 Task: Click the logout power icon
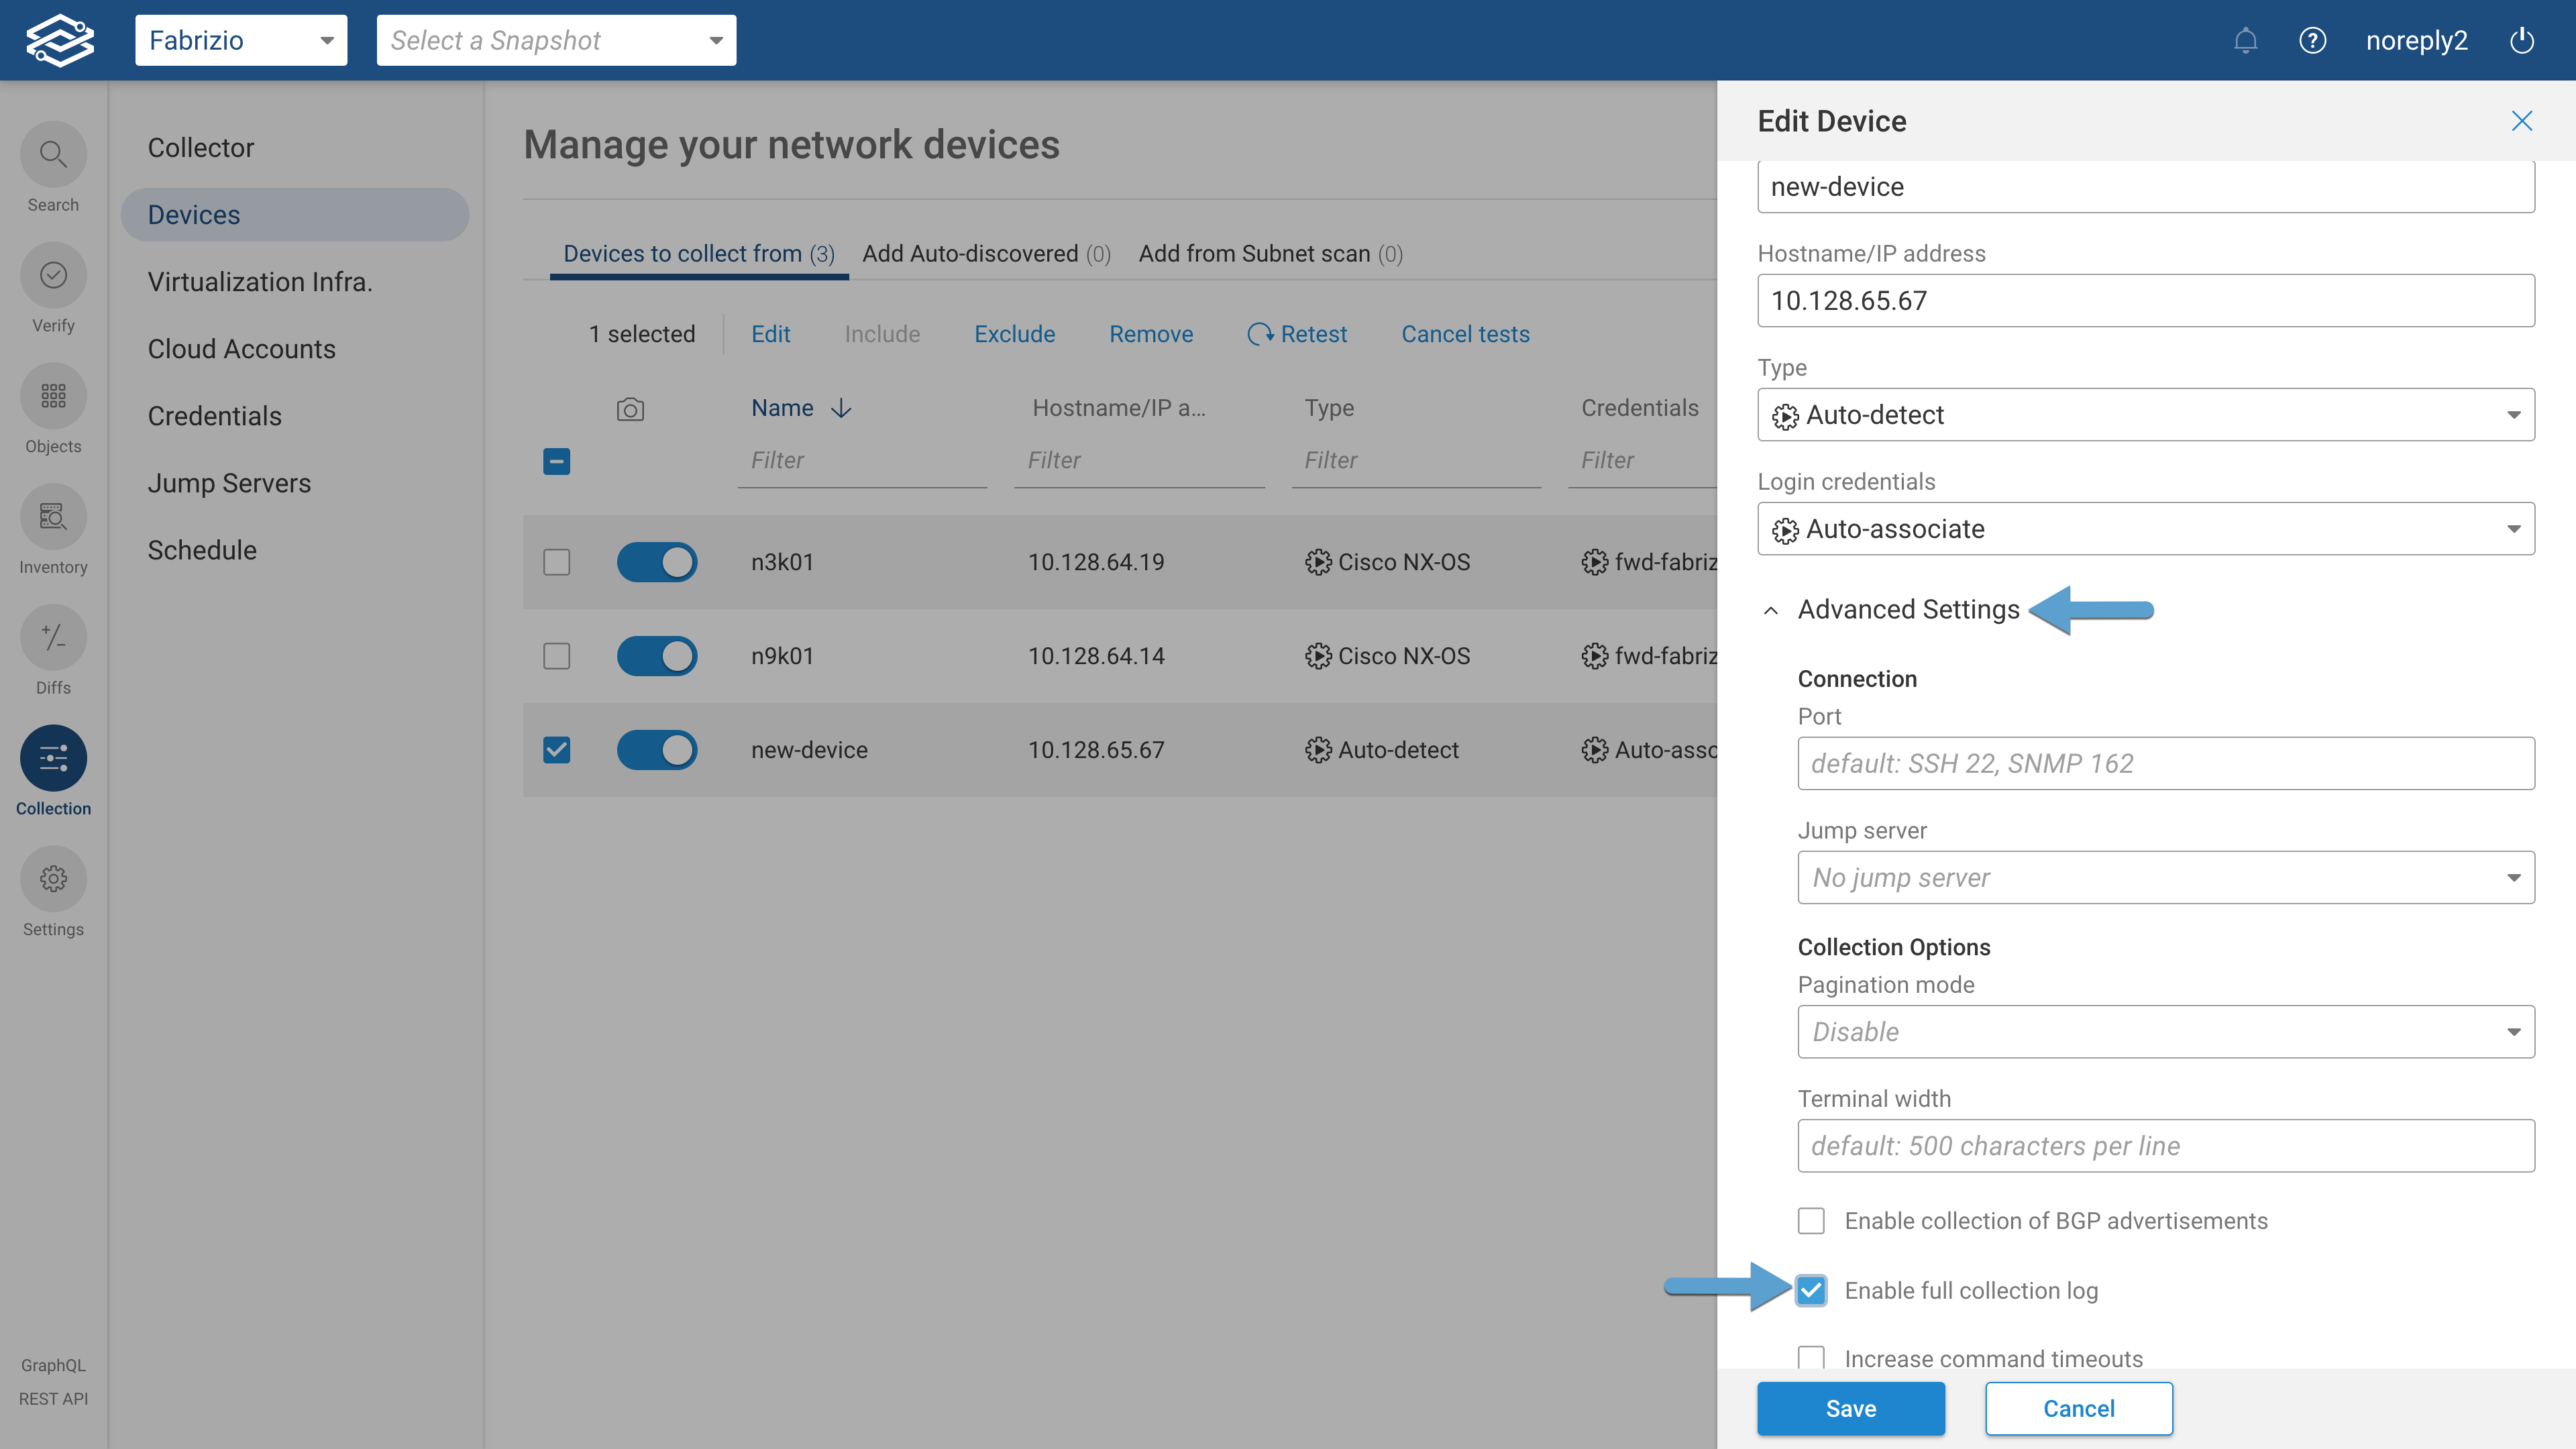coord(2522,40)
